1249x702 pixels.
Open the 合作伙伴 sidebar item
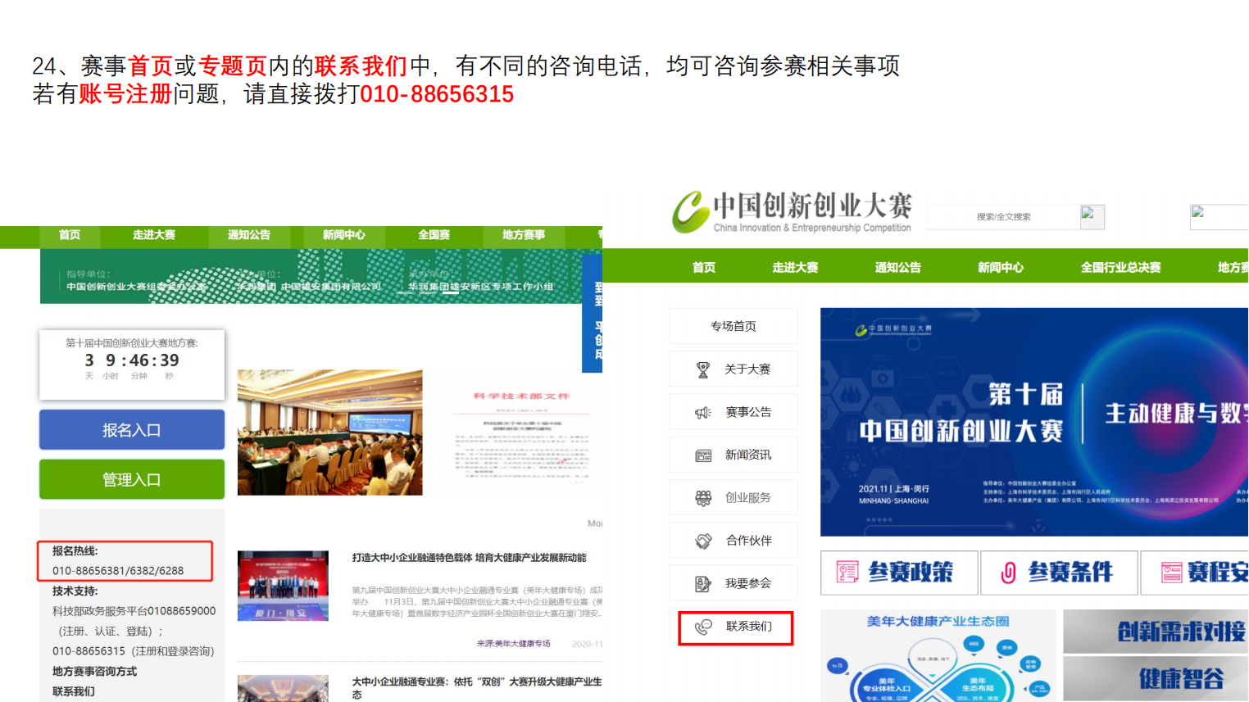pyautogui.click(x=734, y=541)
